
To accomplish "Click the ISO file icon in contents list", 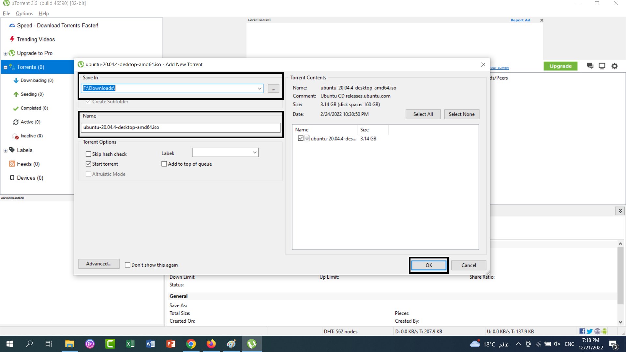I will (x=307, y=138).
